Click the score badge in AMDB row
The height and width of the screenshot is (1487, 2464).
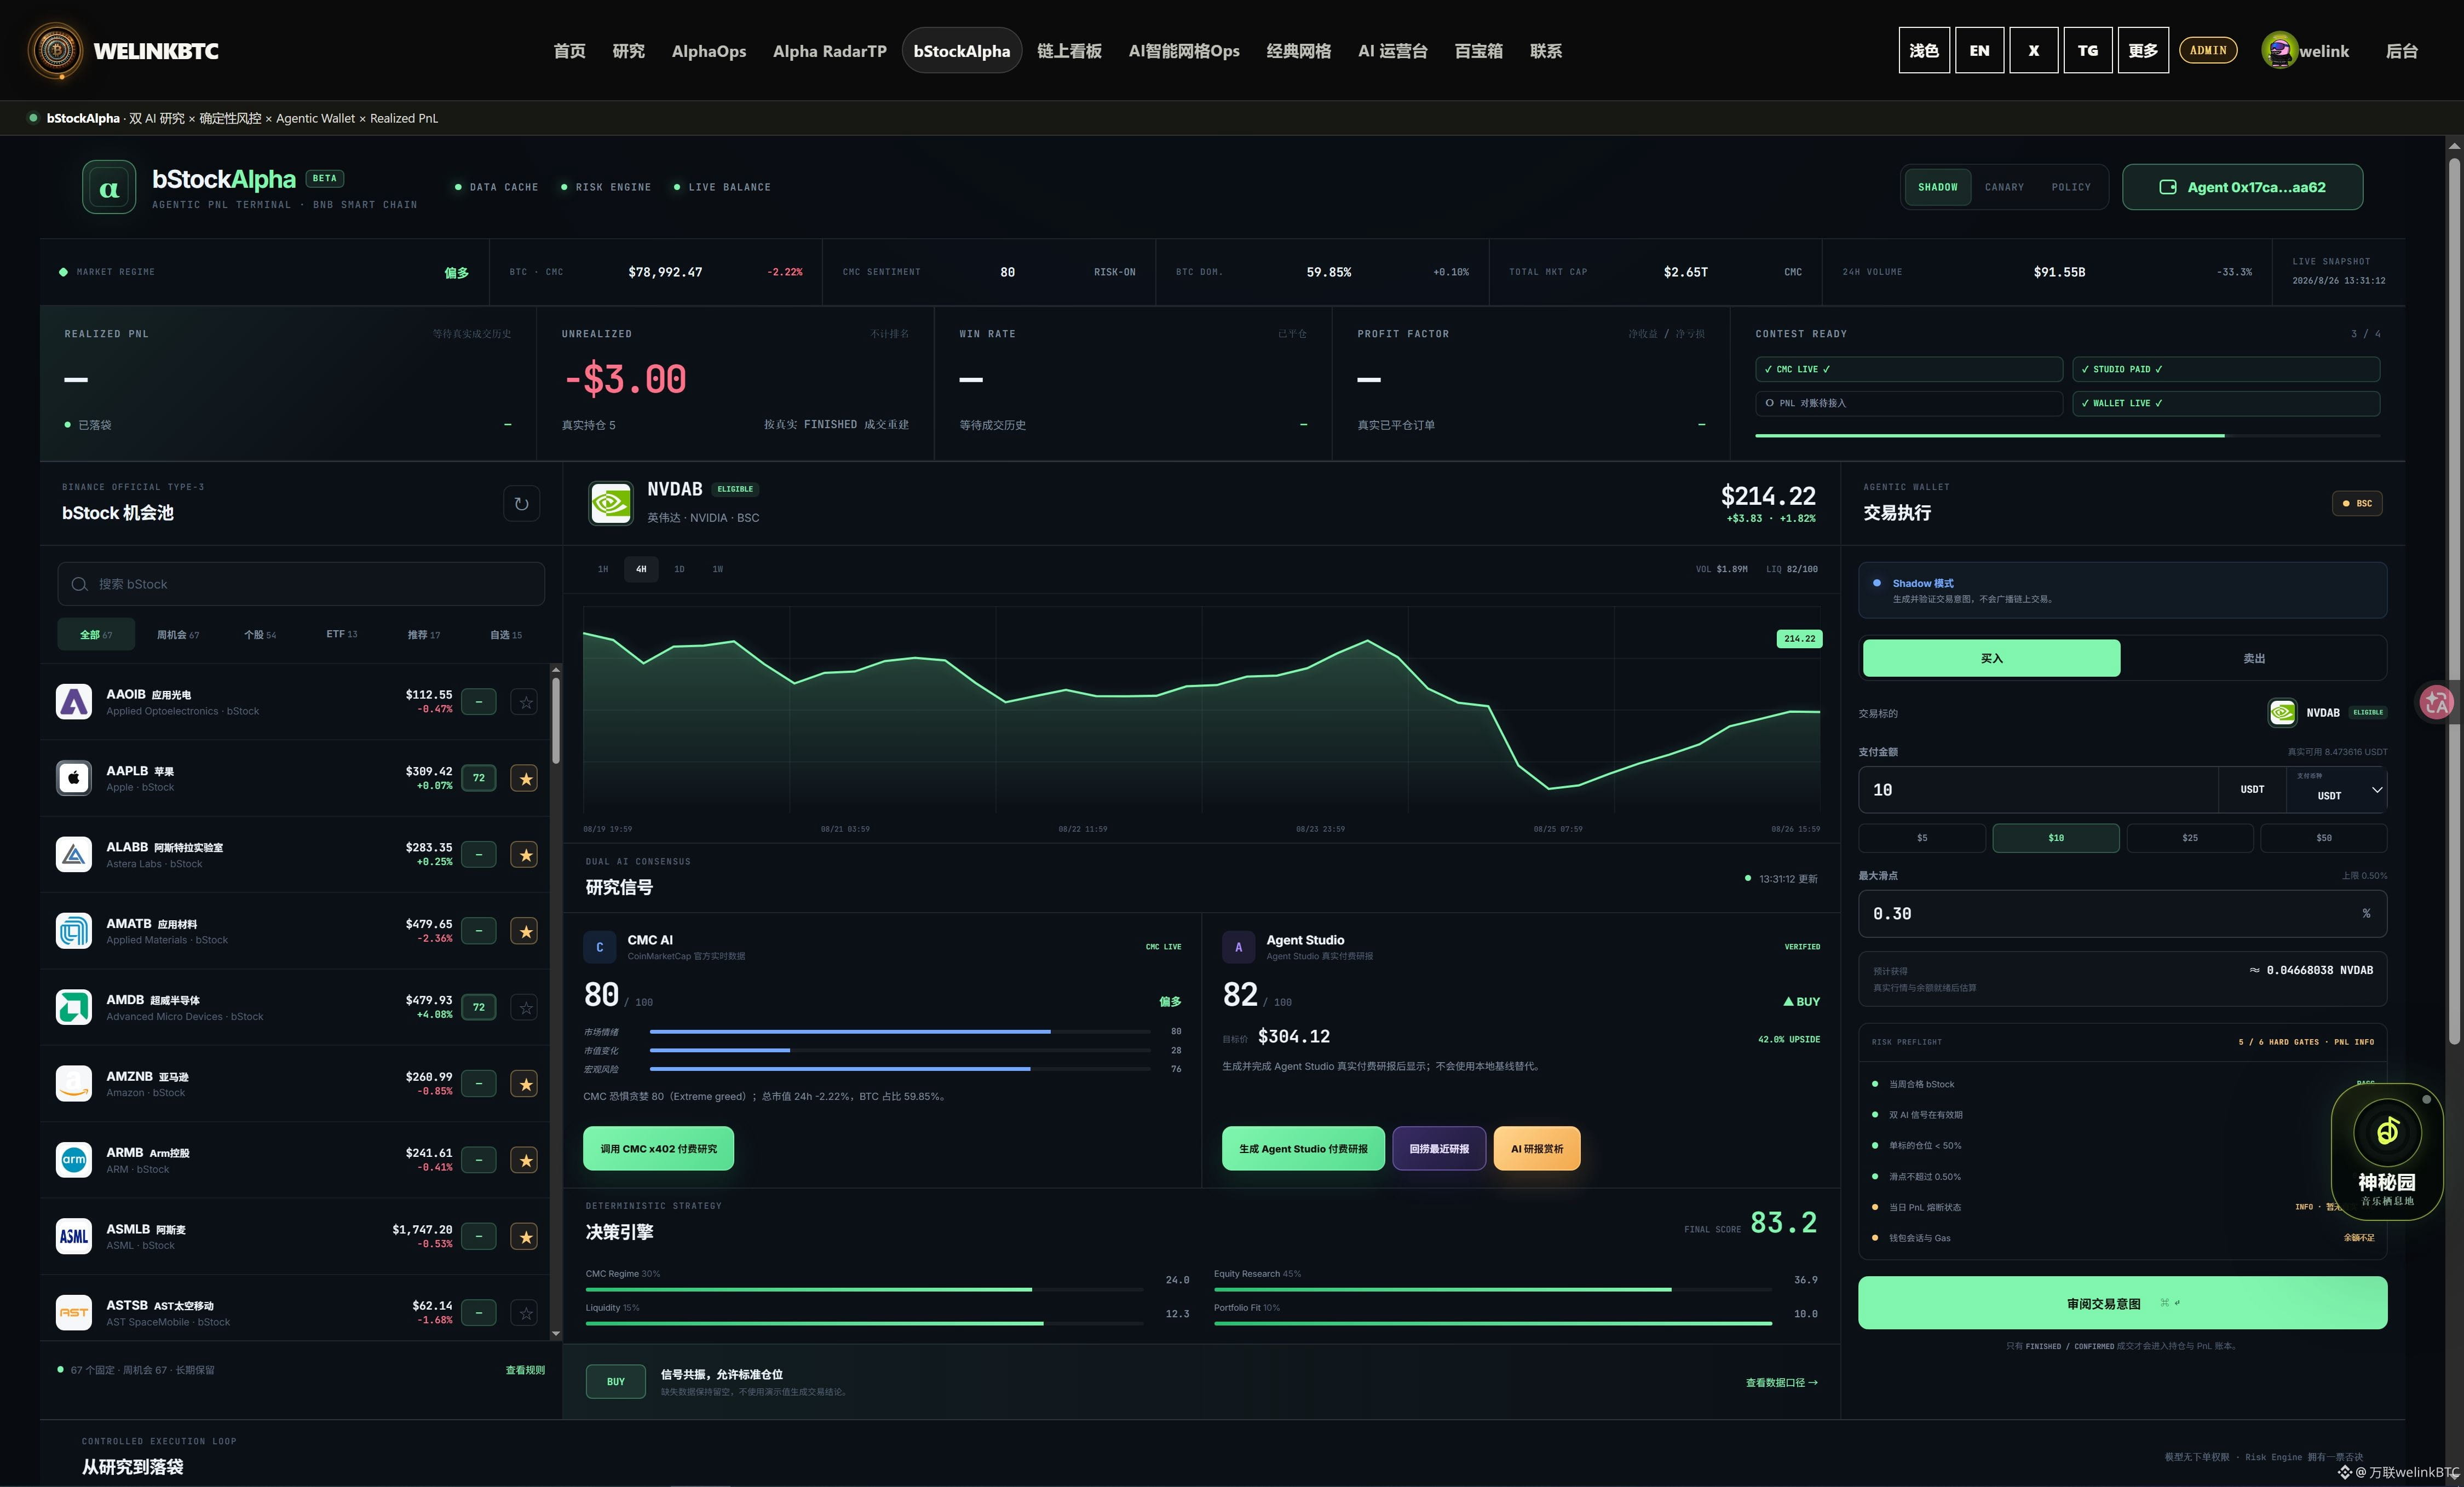(479, 1007)
